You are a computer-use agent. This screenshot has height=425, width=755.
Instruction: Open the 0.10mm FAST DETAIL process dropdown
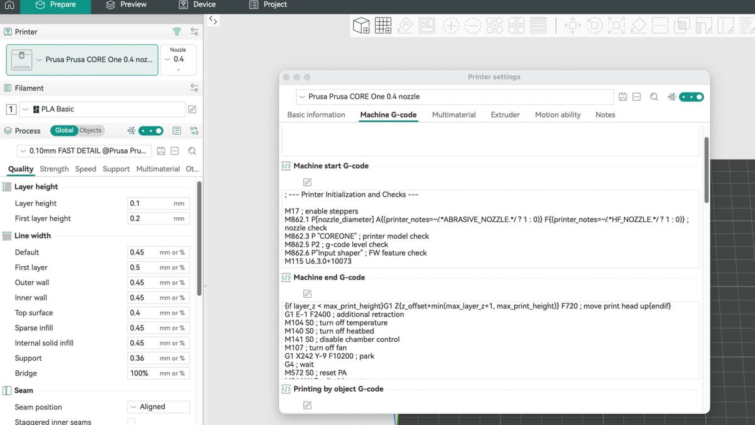pos(85,151)
